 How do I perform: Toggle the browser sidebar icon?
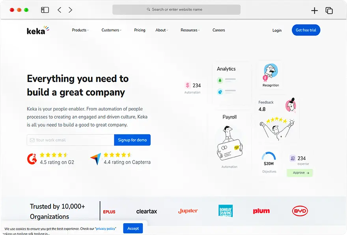click(45, 9)
